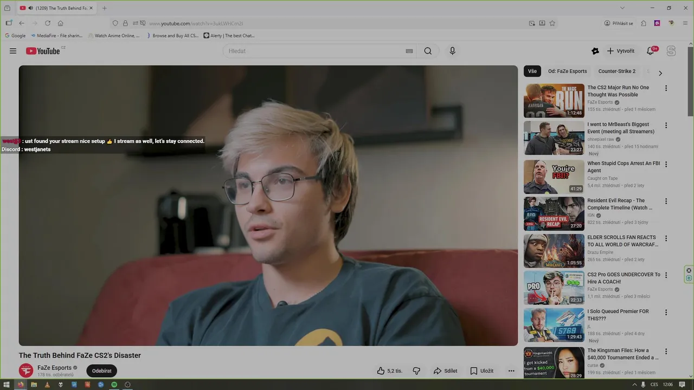
Task: Bookmark this page with the star
Action: pyautogui.click(x=552, y=23)
